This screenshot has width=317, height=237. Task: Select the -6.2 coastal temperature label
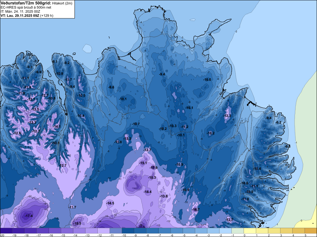[x=279, y=122]
